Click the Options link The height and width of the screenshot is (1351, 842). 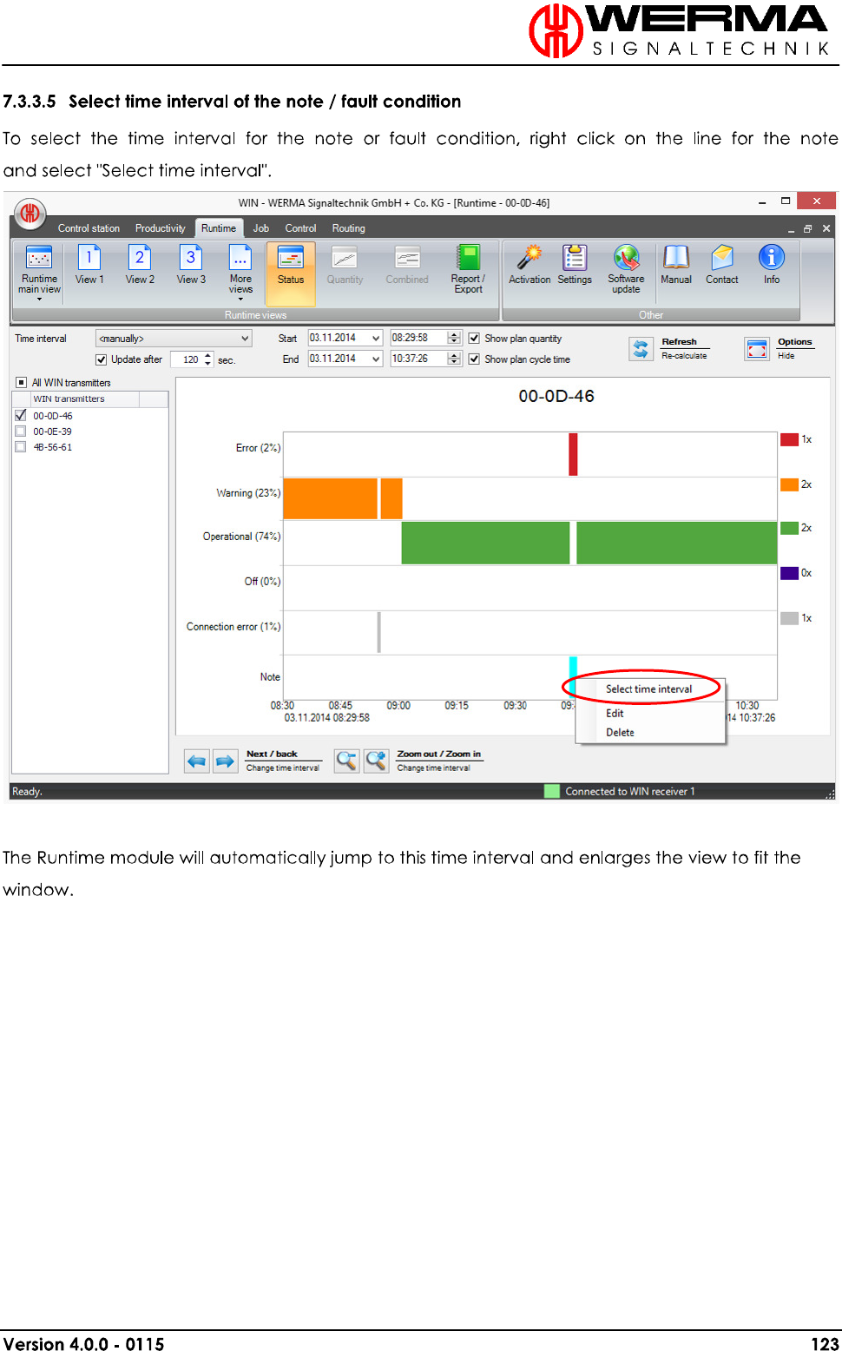(795, 342)
